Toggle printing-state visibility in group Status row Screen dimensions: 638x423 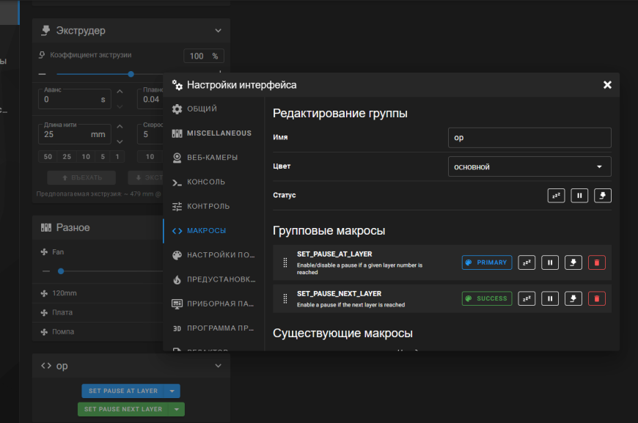pyautogui.click(x=603, y=196)
